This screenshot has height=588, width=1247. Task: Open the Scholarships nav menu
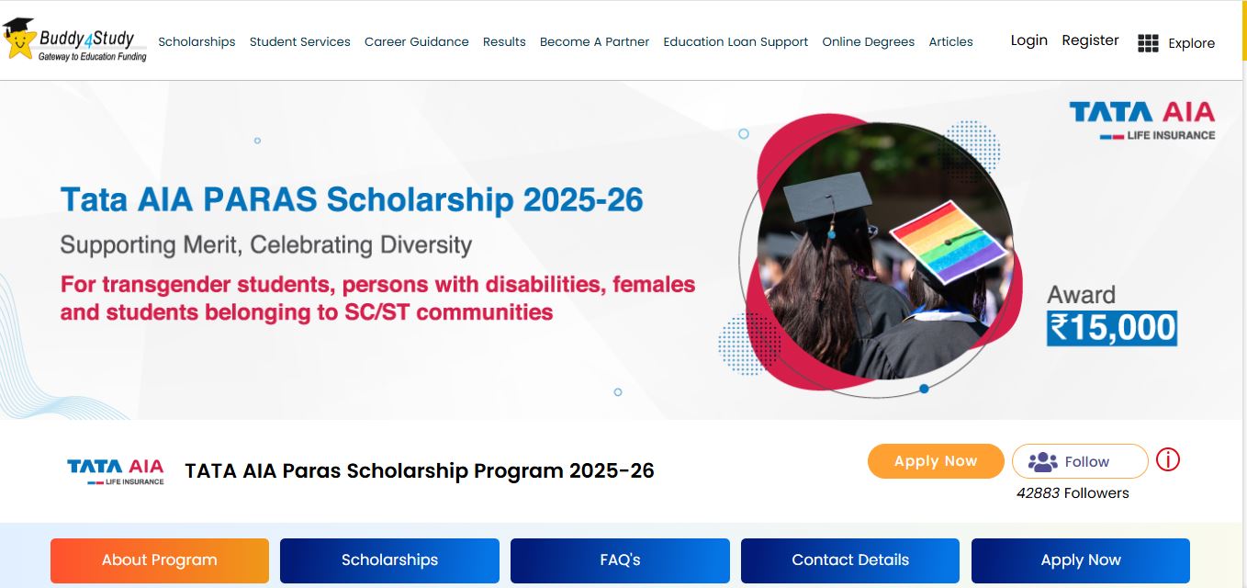coord(197,41)
